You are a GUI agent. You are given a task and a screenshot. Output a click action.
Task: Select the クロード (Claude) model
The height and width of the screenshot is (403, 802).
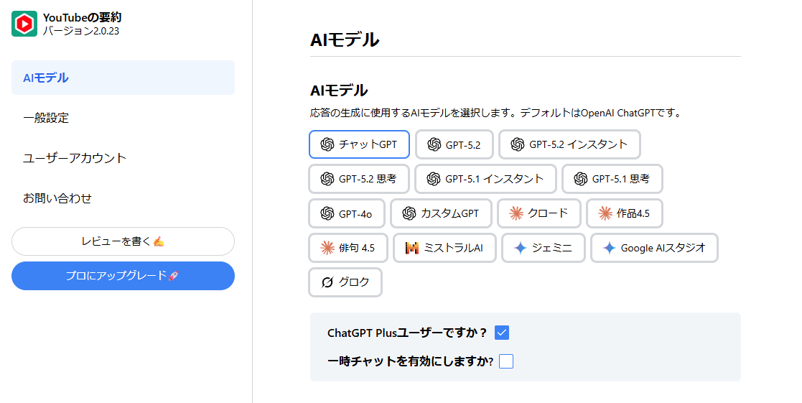pos(538,213)
